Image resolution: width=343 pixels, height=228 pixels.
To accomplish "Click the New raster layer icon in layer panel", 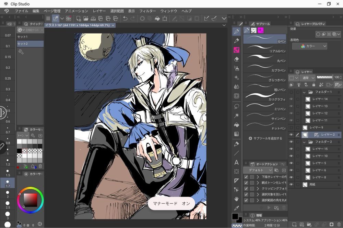I will [x=294, y=224].
